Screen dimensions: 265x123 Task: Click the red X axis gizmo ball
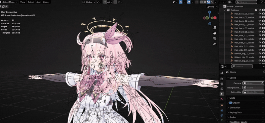pos(215,18)
